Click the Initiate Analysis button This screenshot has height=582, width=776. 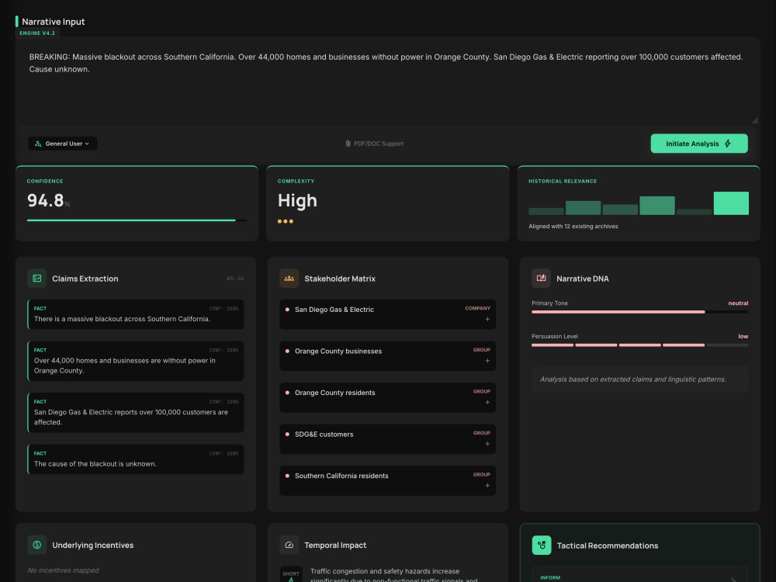tap(699, 144)
